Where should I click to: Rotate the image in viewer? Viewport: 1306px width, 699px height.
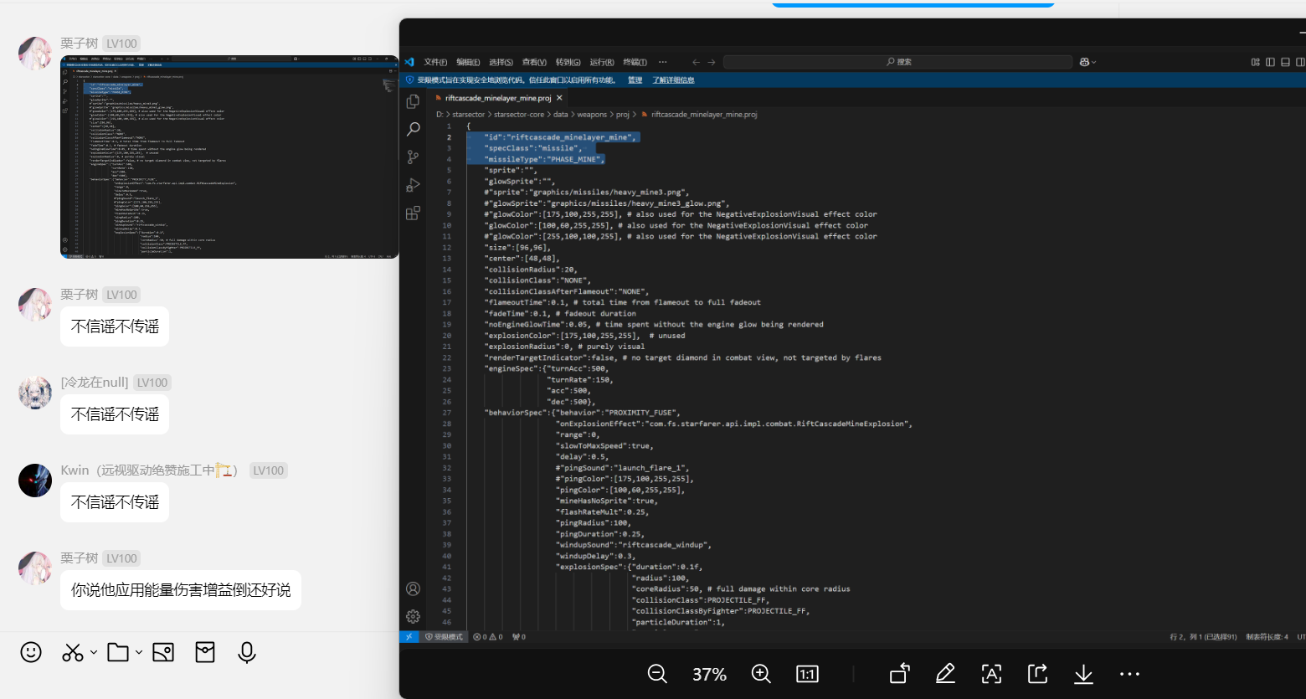899,674
